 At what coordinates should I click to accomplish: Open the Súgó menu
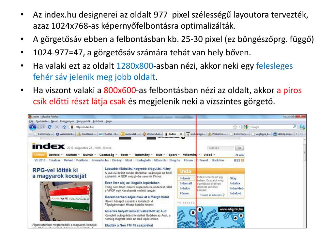(108, 121)
